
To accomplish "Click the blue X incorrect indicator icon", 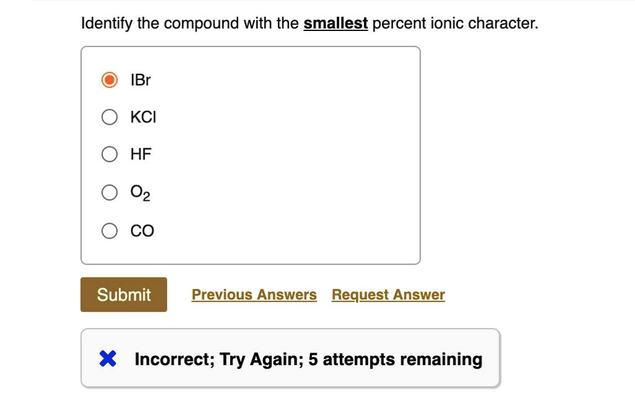I will [107, 358].
